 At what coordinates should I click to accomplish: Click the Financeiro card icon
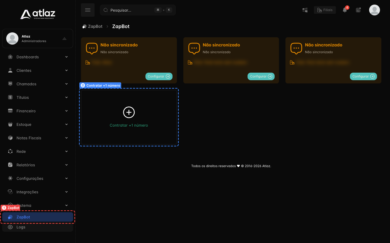pos(10,111)
